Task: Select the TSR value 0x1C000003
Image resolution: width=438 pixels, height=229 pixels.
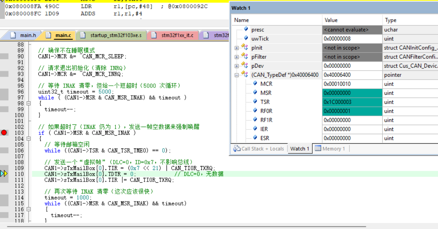Action: [x=352, y=102]
